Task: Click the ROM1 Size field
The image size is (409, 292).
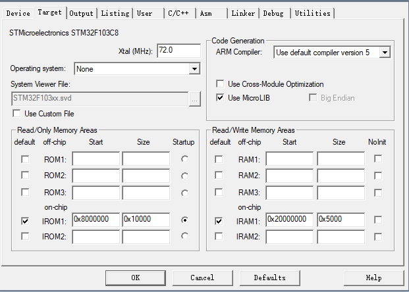Action: coord(146,158)
